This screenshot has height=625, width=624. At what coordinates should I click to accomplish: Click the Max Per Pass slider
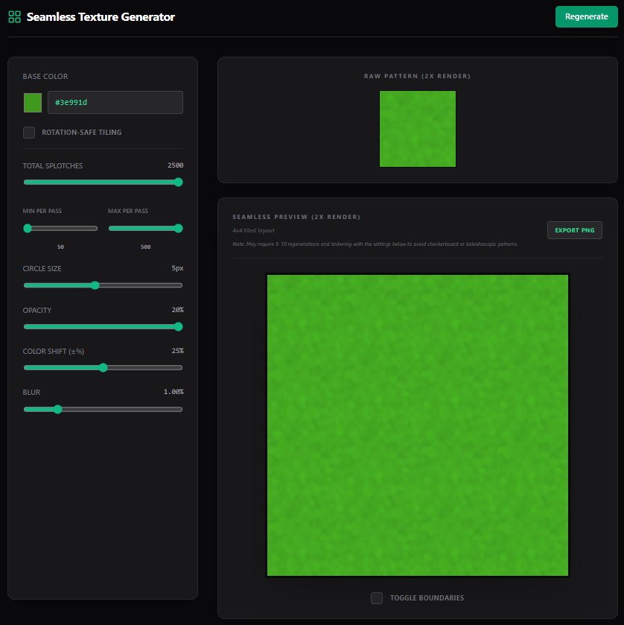point(146,229)
